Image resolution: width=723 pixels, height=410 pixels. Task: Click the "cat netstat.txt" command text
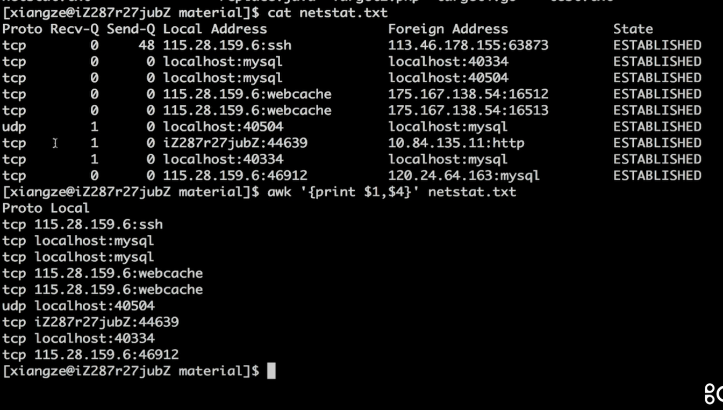tap(327, 12)
